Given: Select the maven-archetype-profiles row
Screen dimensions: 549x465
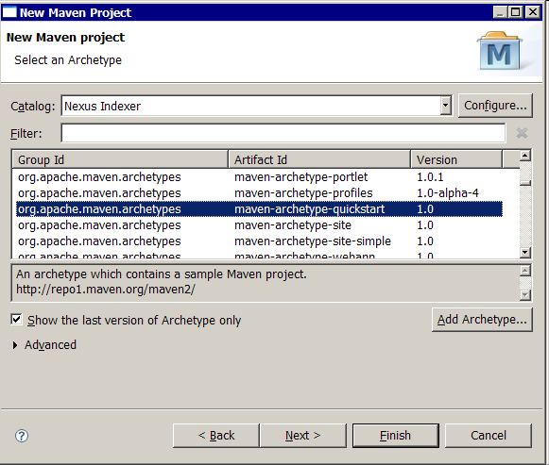Looking at the screenshot, I should click(x=260, y=192).
